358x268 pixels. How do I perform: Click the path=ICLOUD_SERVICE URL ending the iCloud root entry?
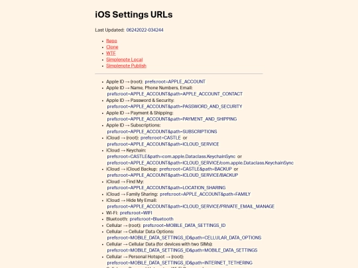click(163, 144)
